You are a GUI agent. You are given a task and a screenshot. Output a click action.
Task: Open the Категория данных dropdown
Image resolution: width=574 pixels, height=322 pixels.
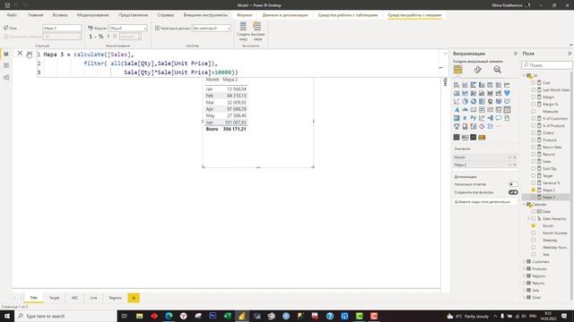point(212,28)
